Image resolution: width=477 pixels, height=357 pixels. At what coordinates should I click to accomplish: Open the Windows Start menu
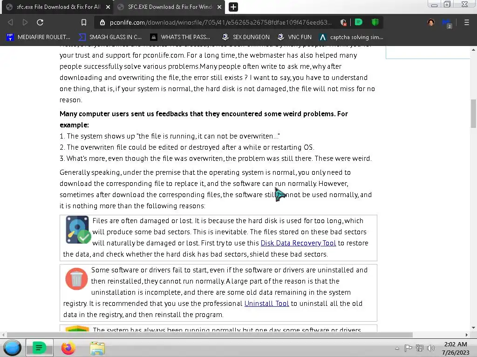tap(12, 348)
